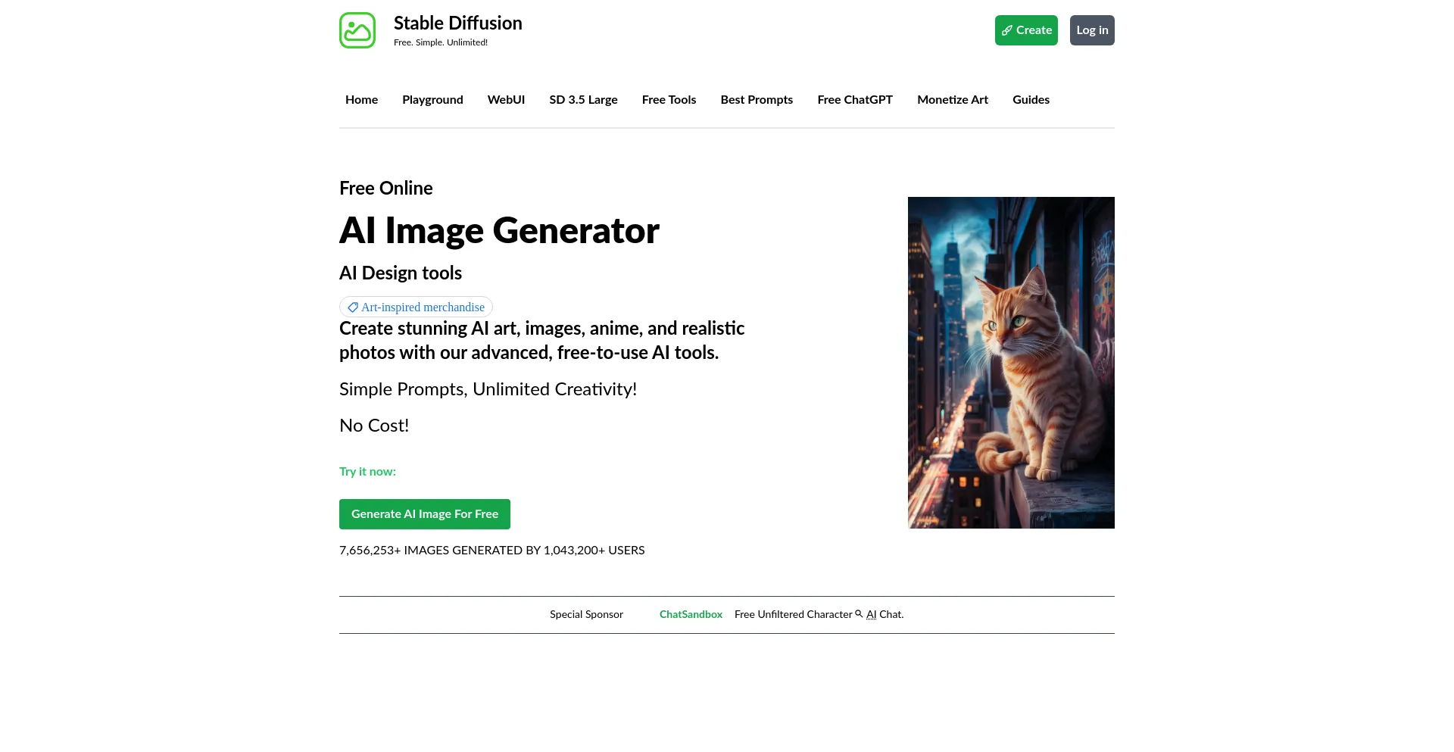Image resolution: width=1454 pixels, height=752 pixels.
Task: Browse the Free Tools menu
Action: pos(669,99)
